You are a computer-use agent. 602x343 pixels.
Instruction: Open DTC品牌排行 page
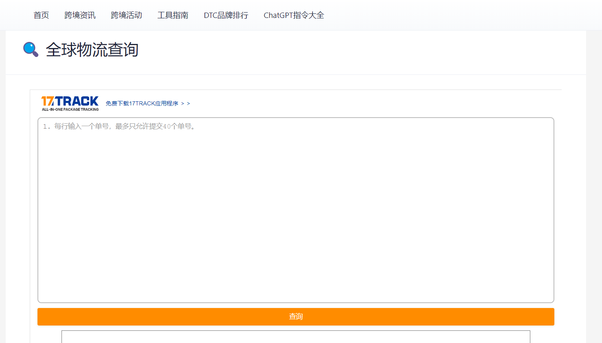pyautogui.click(x=226, y=15)
